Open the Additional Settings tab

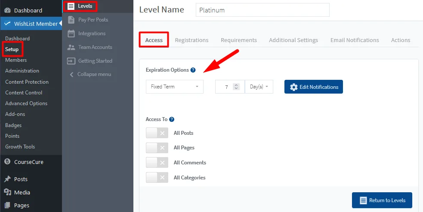pyautogui.click(x=293, y=40)
